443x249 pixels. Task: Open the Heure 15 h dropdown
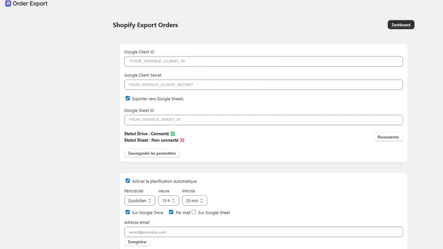(x=168, y=201)
